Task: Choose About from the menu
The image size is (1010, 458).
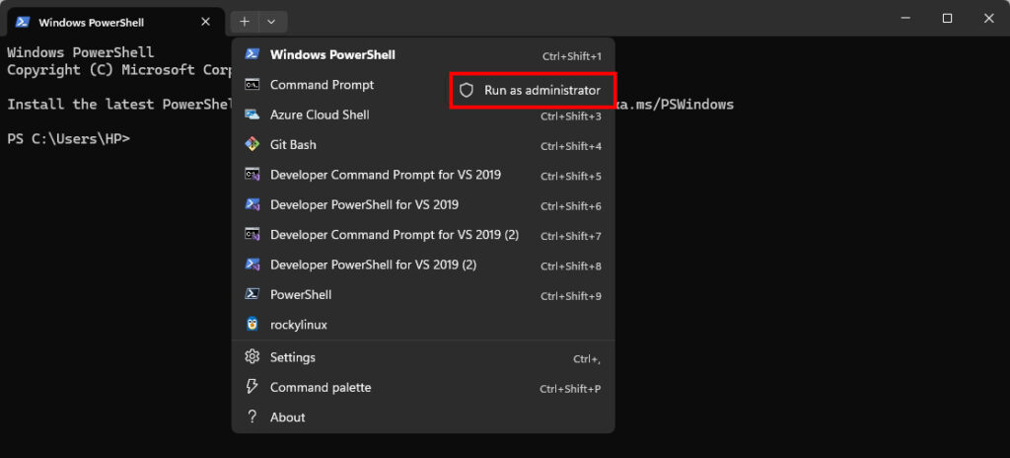Action: click(x=423, y=418)
